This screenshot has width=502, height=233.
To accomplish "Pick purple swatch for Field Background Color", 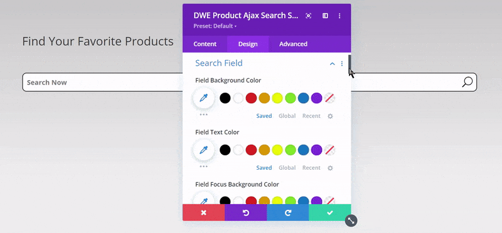I will (x=316, y=98).
